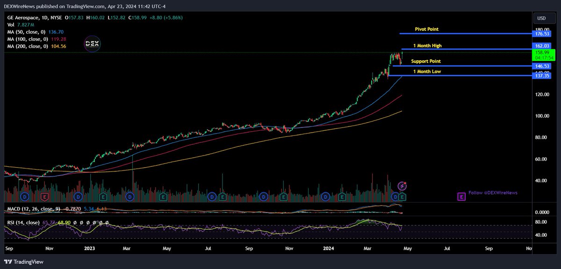Click the circular DEX logo watermark
561x269 pixels.
92,44
